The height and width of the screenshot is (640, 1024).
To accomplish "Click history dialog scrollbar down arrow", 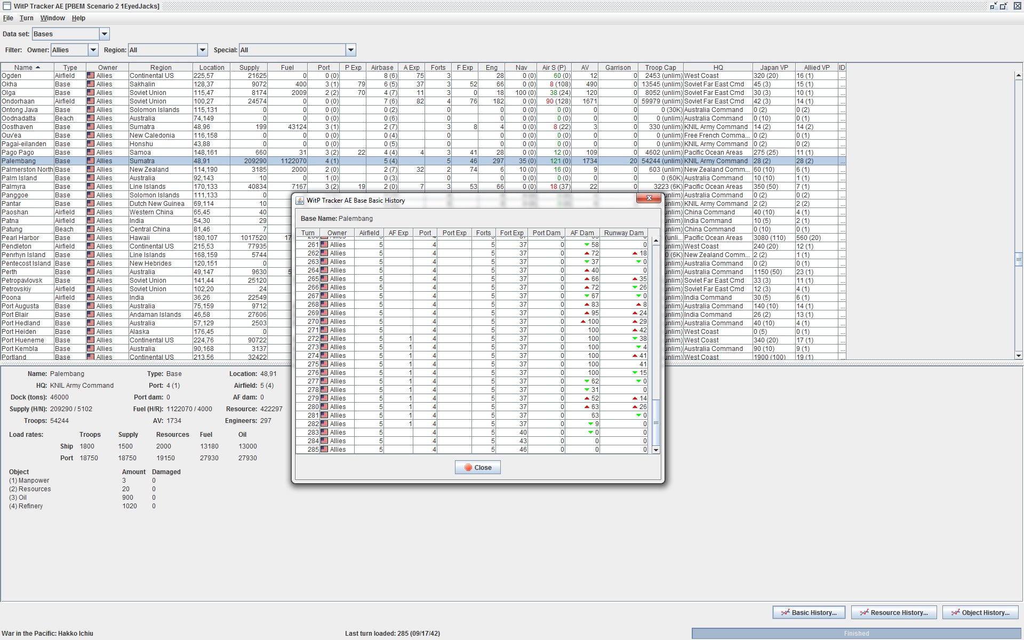I will click(656, 450).
